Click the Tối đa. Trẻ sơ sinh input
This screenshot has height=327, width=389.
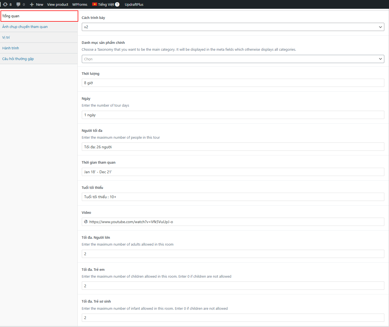[x=233, y=318]
